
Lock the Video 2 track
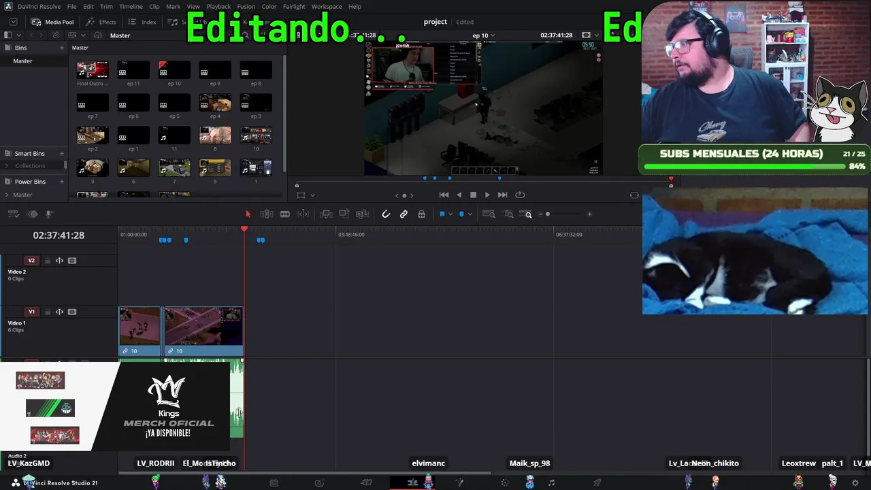coord(48,261)
